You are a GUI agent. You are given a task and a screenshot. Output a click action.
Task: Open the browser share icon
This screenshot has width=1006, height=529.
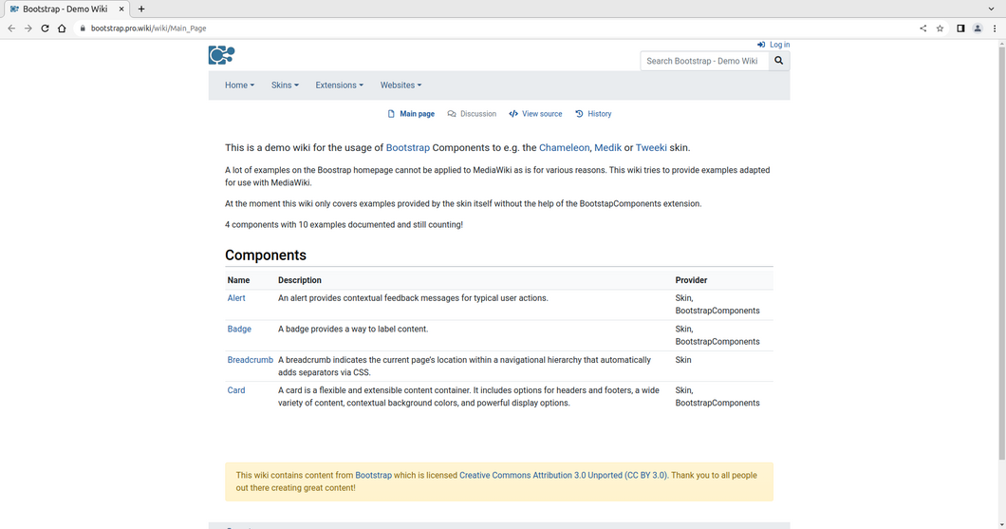pos(923,28)
